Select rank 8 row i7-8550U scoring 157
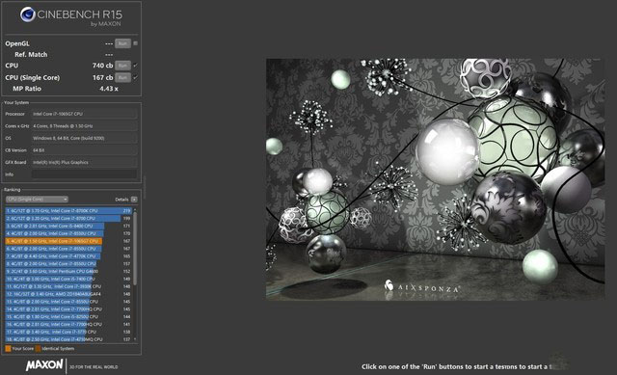This screenshot has height=375, width=617. point(68,263)
